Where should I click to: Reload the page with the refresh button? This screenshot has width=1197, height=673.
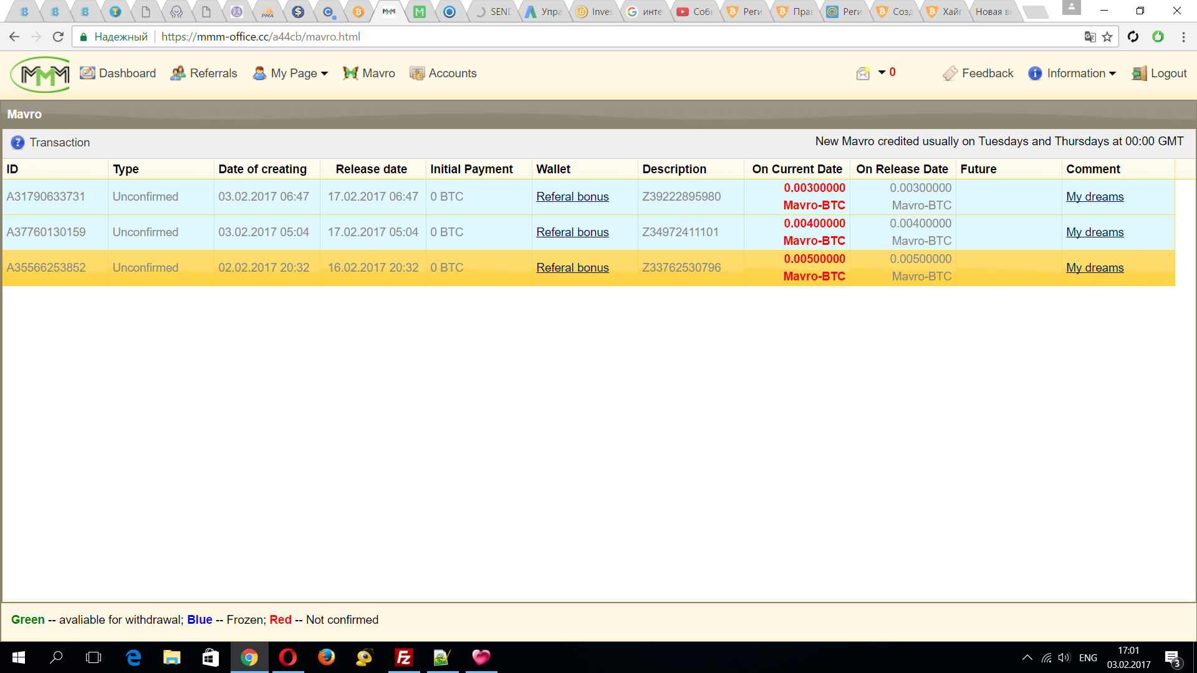[58, 37]
